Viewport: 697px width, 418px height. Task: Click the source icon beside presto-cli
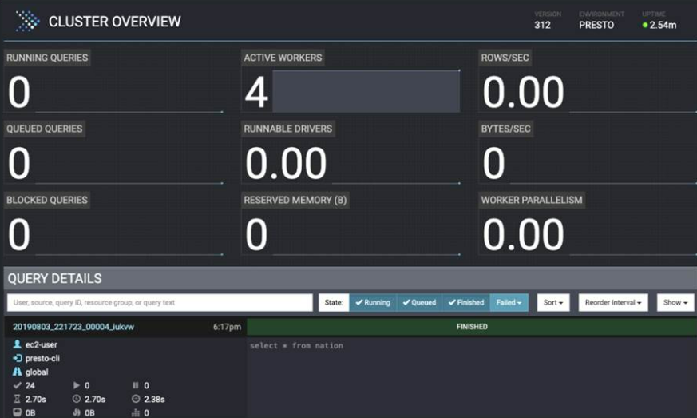18,358
